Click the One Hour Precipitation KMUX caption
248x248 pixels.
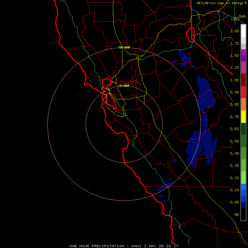[124, 246]
